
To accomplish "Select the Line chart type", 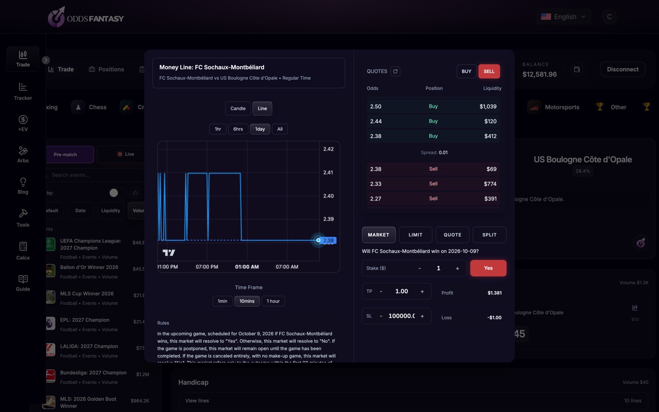I will [x=262, y=108].
